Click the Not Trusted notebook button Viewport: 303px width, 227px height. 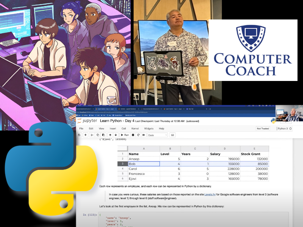263,129
